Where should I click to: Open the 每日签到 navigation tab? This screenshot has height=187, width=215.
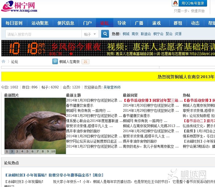pos(14,23)
